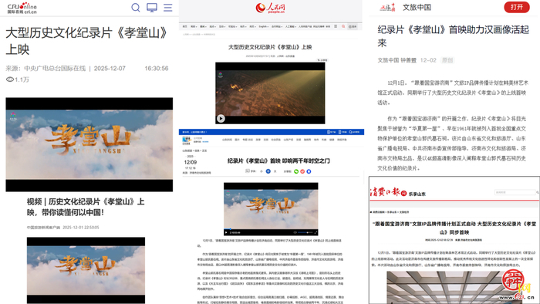Click the 乐享山东 label beside 消费日报 logo

point(417,194)
